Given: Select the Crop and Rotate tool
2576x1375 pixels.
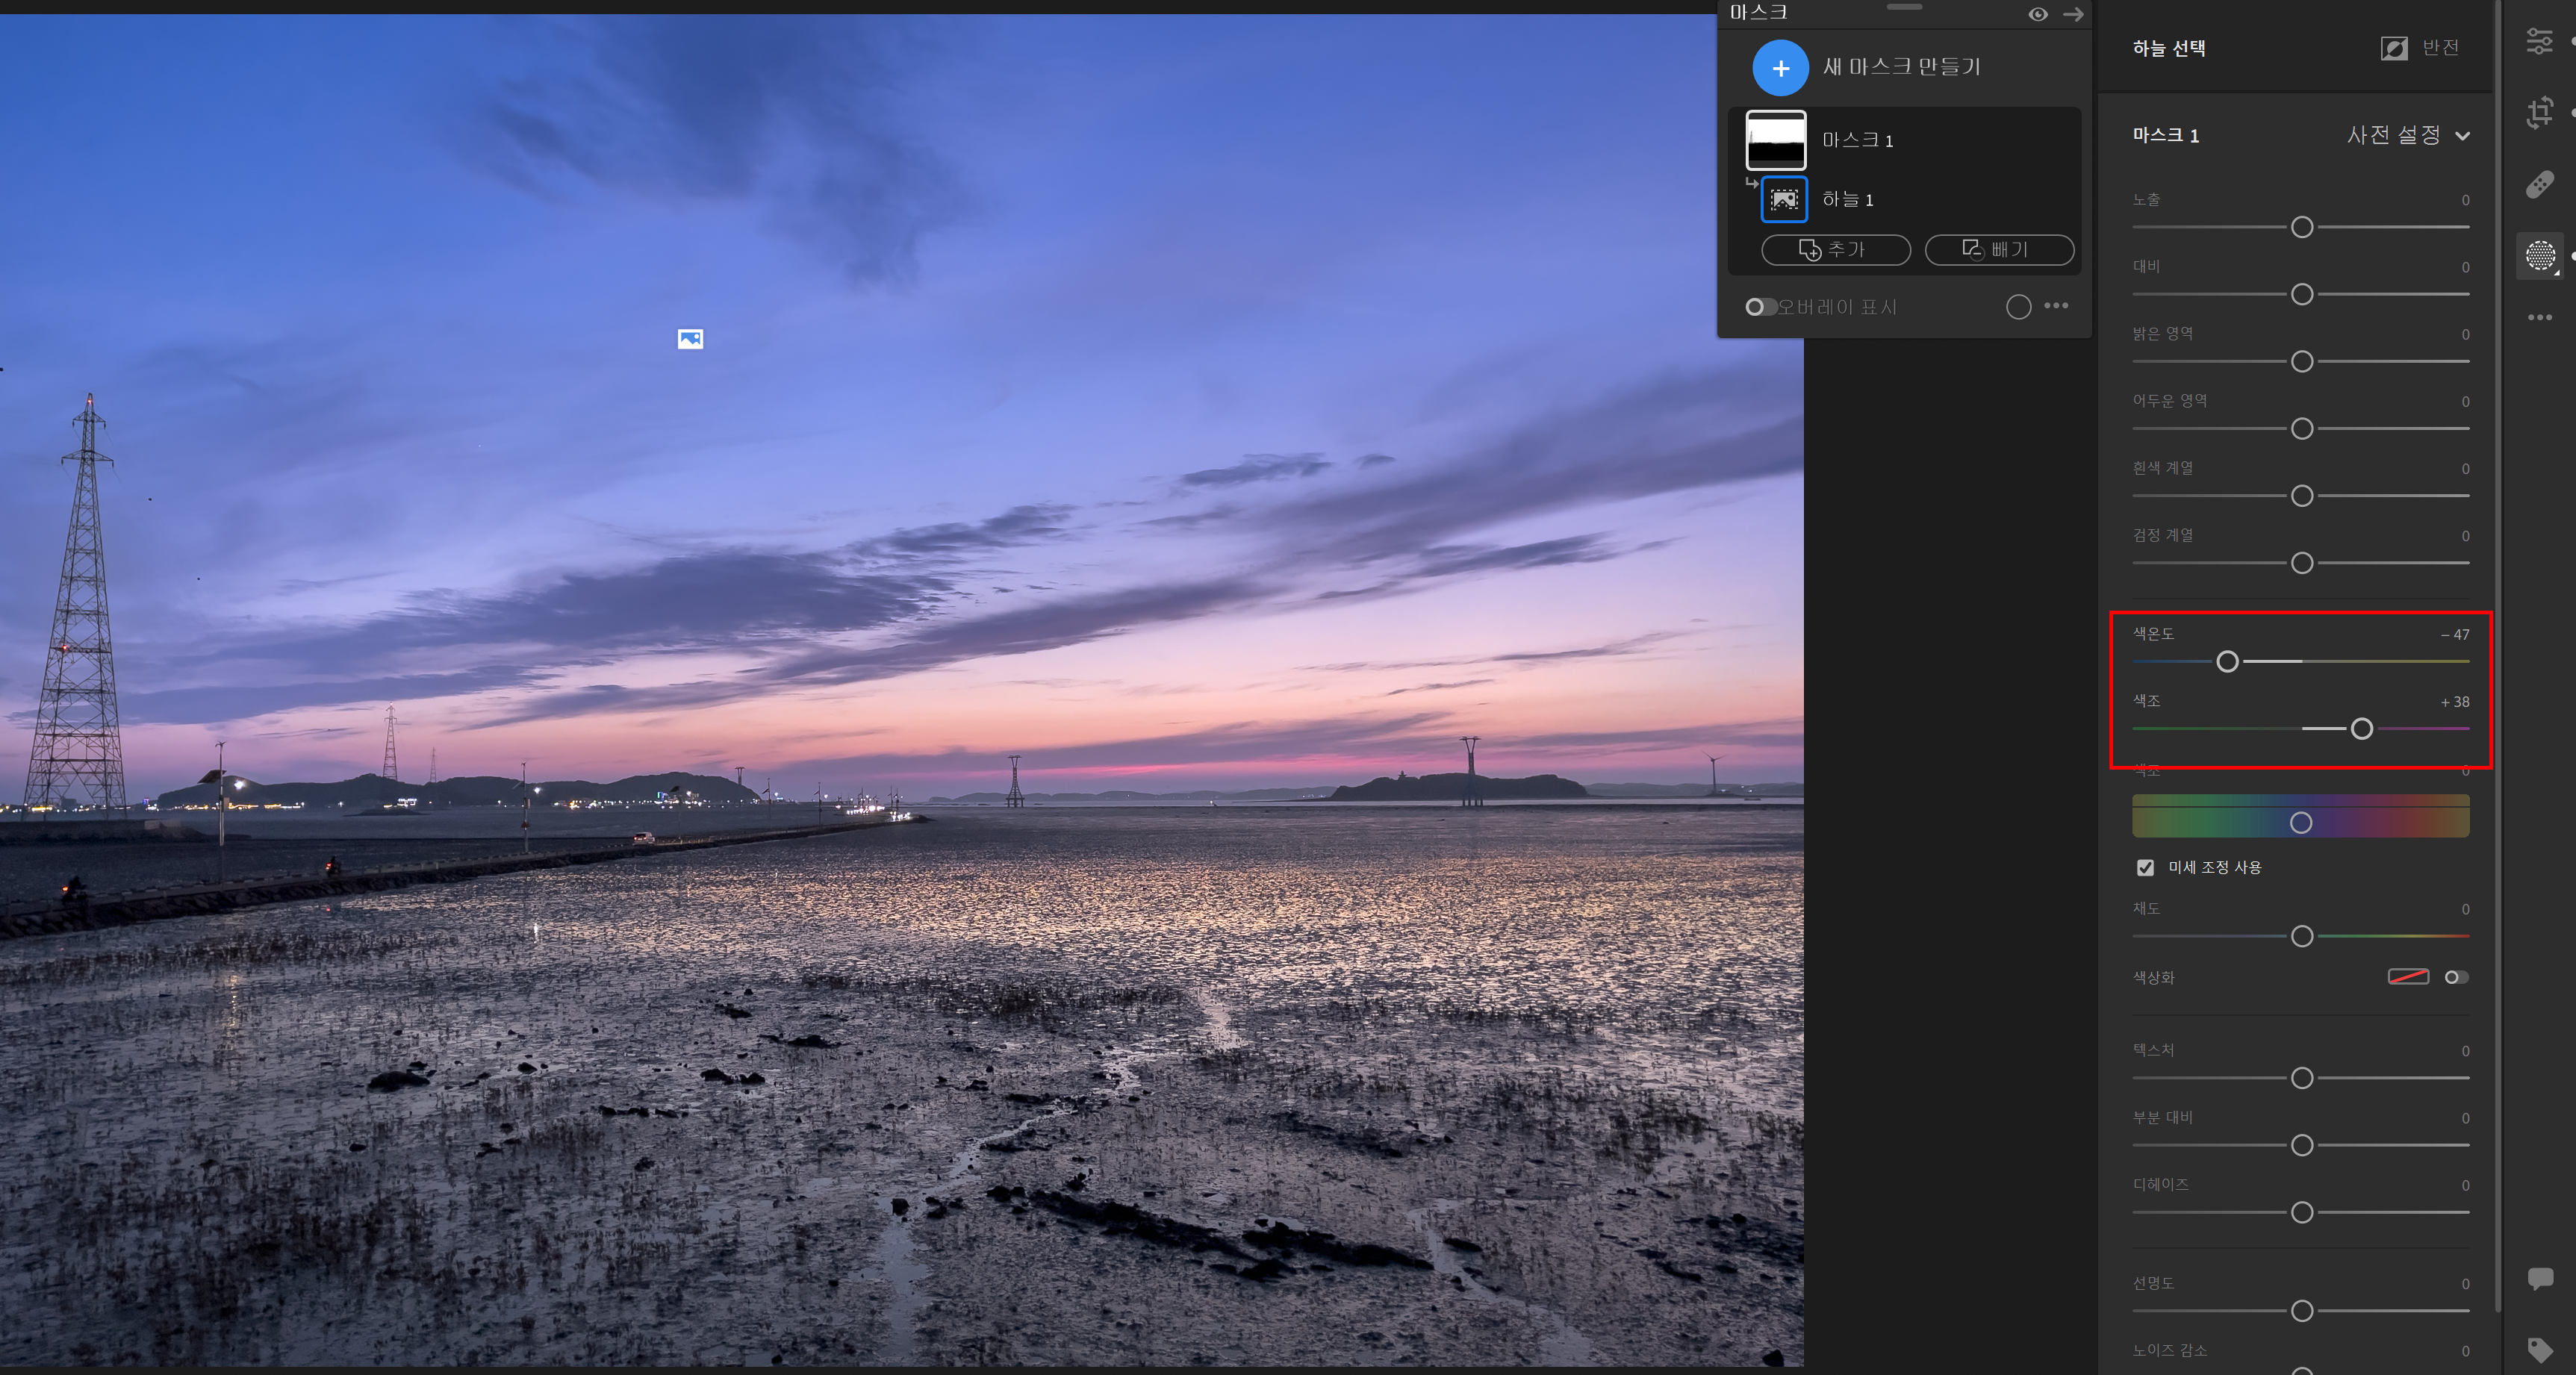Looking at the screenshot, I should point(2539,112).
